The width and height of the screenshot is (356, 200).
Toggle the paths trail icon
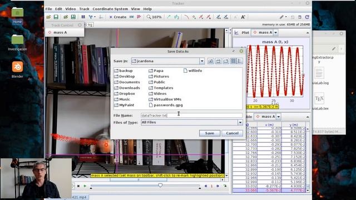(x=169, y=17)
